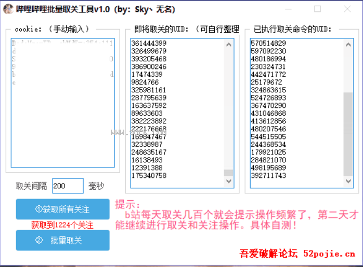Select UID 284821070 in executed list

268,160
